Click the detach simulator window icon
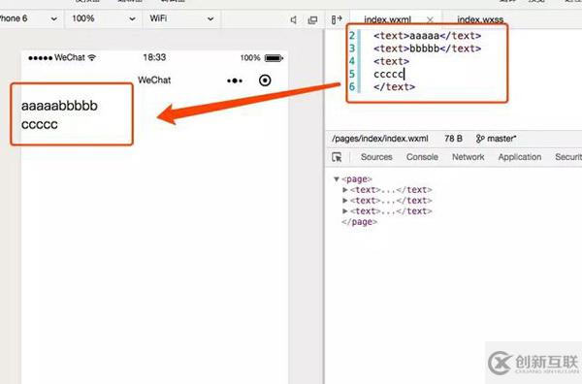This screenshot has width=582, height=384. (x=313, y=19)
